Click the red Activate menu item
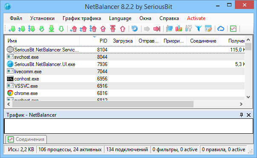 click(x=196, y=18)
